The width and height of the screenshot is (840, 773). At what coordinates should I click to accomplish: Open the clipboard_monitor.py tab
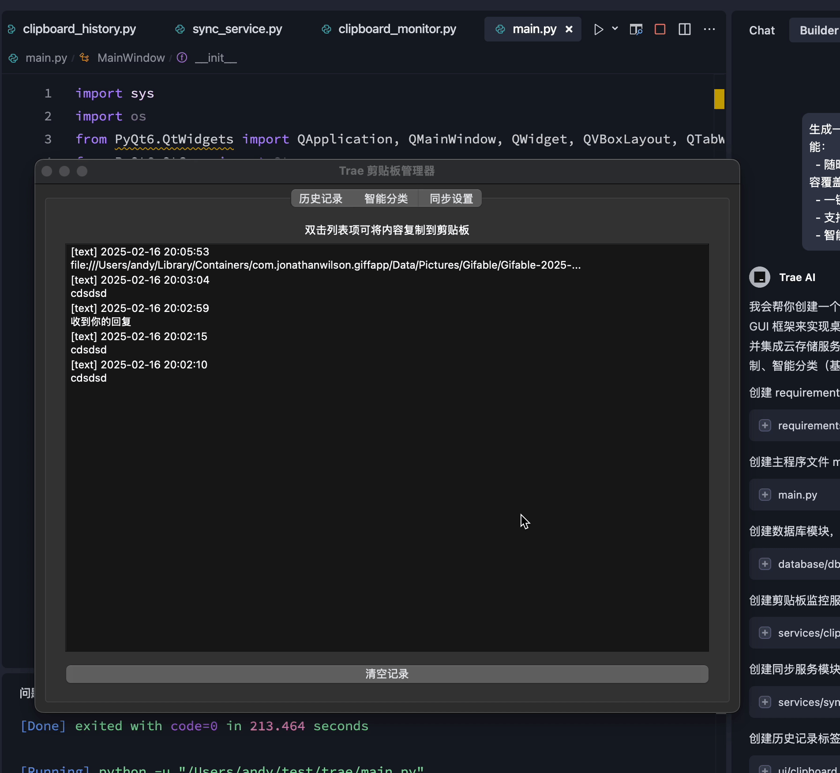pos(396,29)
